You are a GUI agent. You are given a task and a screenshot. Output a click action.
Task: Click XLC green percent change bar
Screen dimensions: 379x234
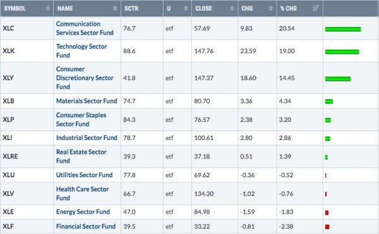[343, 29]
